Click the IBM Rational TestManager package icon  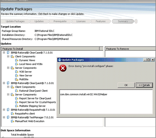(x=8, y=117)
